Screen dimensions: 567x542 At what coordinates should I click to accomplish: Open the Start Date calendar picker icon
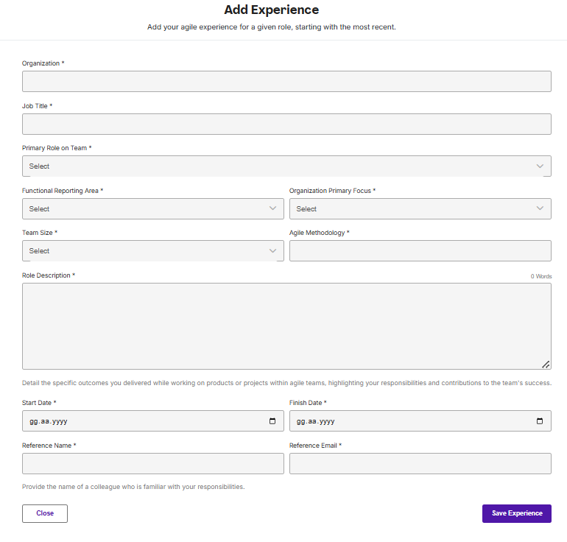(272, 421)
